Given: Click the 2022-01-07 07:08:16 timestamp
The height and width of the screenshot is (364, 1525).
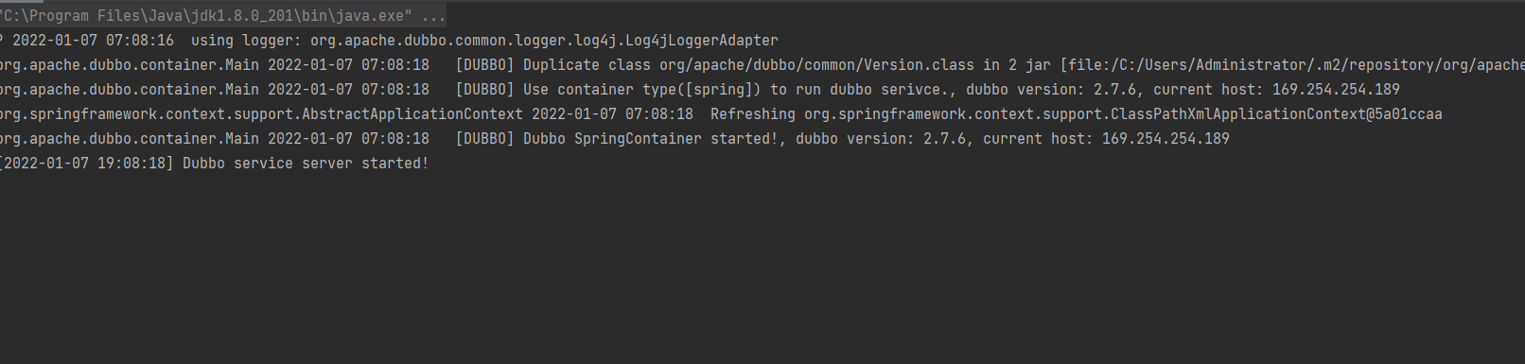Looking at the screenshot, I should pyautogui.click(x=93, y=41).
